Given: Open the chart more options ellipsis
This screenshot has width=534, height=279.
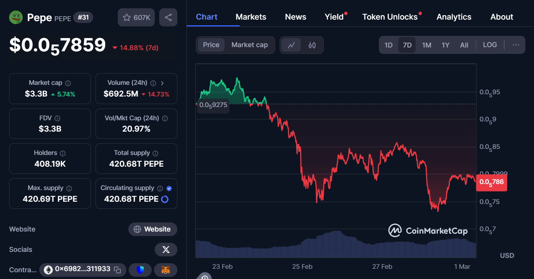Looking at the screenshot, I should (516, 45).
